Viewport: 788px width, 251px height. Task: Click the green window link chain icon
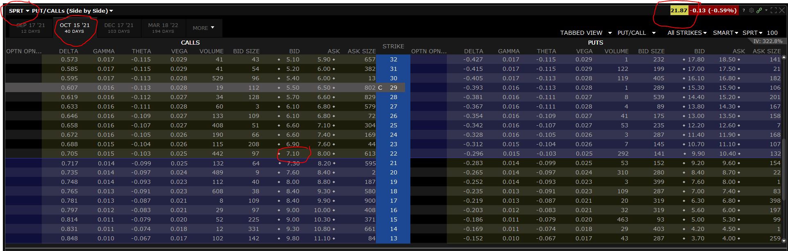[x=759, y=11]
